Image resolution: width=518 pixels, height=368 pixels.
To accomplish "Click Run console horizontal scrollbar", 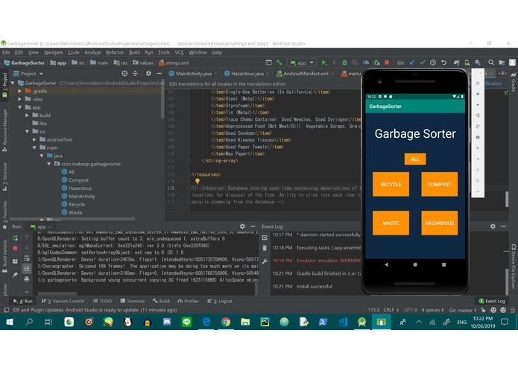I will [57, 293].
